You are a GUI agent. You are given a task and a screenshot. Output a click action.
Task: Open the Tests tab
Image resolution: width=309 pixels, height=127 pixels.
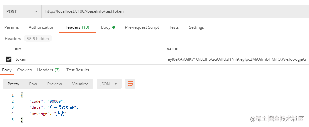click(x=174, y=27)
